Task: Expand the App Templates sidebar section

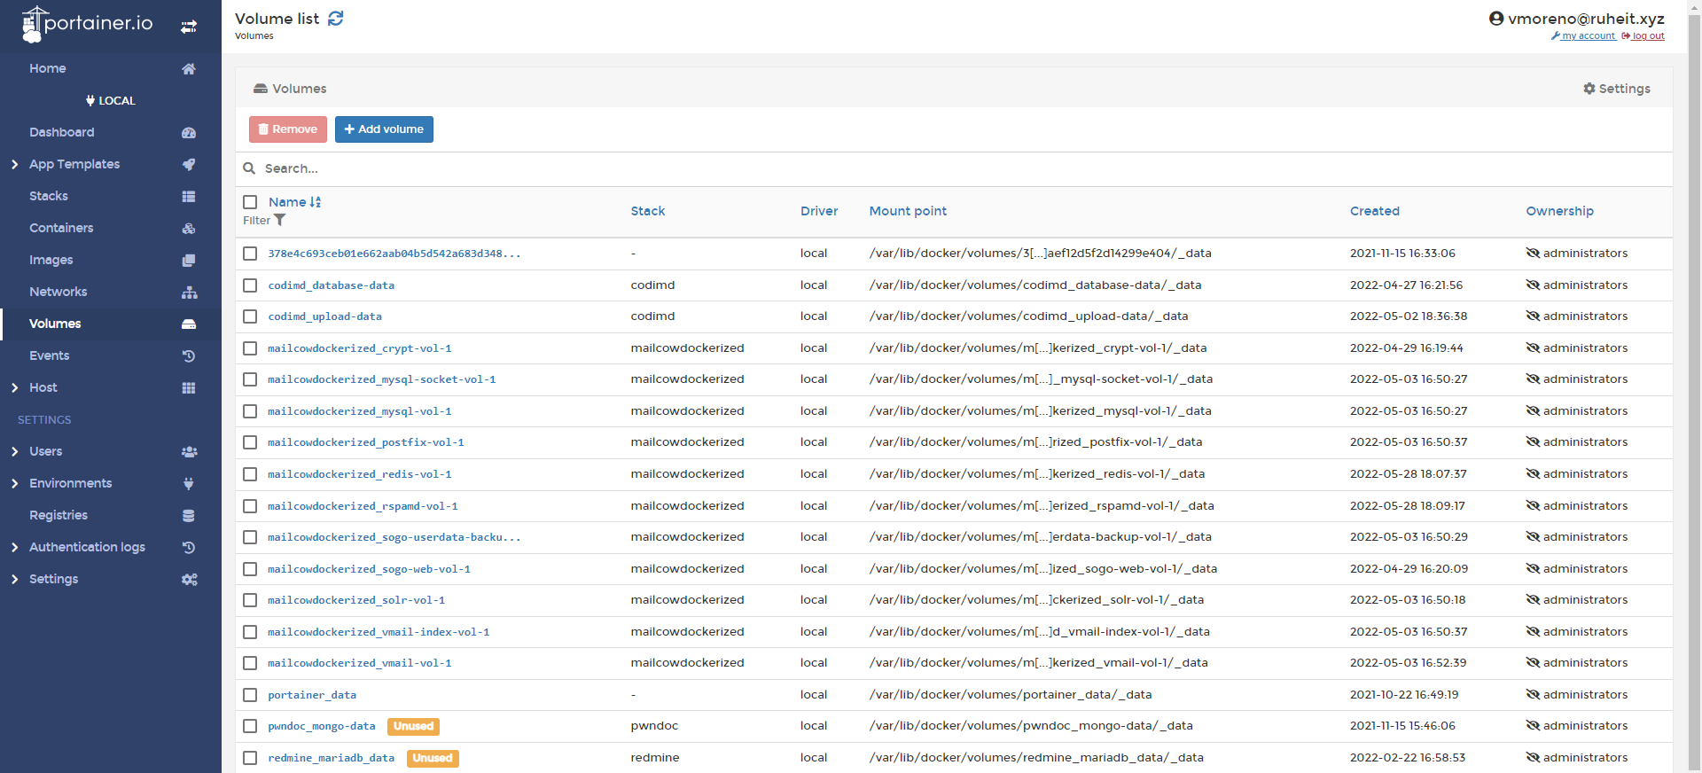Action: (15, 165)
